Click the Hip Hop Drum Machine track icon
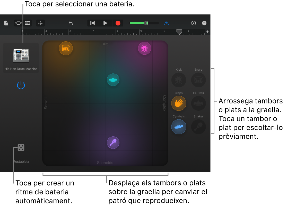The image size is (287, 207). pyautogui.click(x=21, y=55)
